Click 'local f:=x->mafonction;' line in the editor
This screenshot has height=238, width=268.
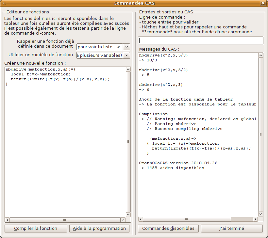click(41, 74)
